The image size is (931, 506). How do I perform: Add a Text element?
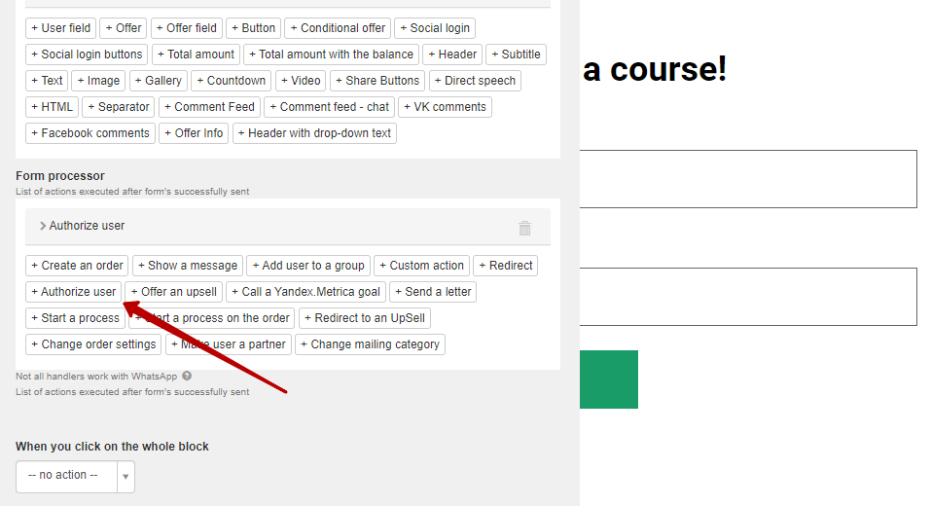[47, 80]
